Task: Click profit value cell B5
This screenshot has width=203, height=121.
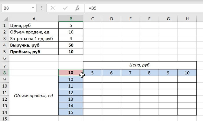Action: point(71,52)
